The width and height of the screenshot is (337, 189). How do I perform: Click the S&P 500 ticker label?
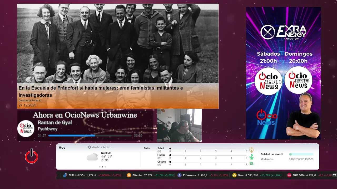click(298, 175)
